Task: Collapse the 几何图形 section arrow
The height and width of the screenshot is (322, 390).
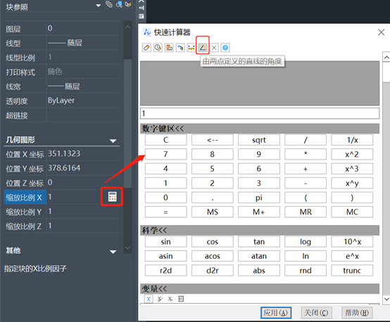Action: coord(113,141)
